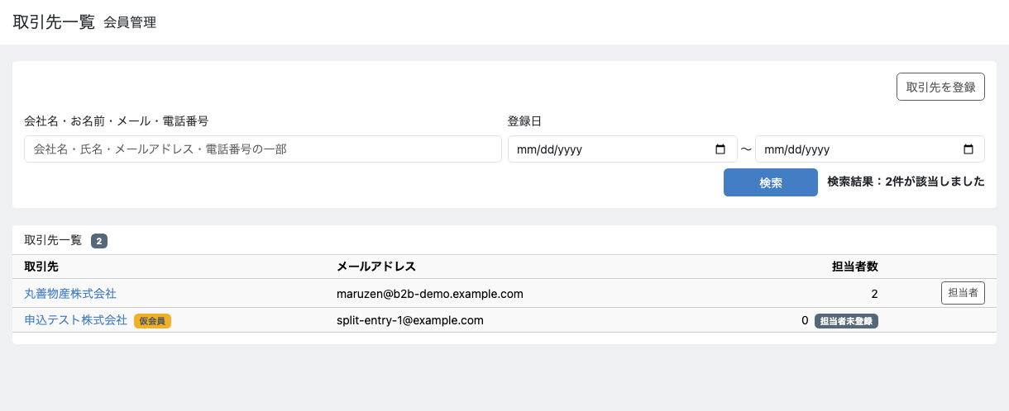Image resolution: width=1009 pixels, height=411 pixels.
Task: Click the 検索結果:2件が該当しました text
Action: 906,182
